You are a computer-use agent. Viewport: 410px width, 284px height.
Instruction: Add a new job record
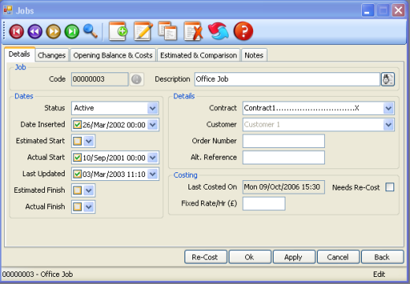pos(118,31)
